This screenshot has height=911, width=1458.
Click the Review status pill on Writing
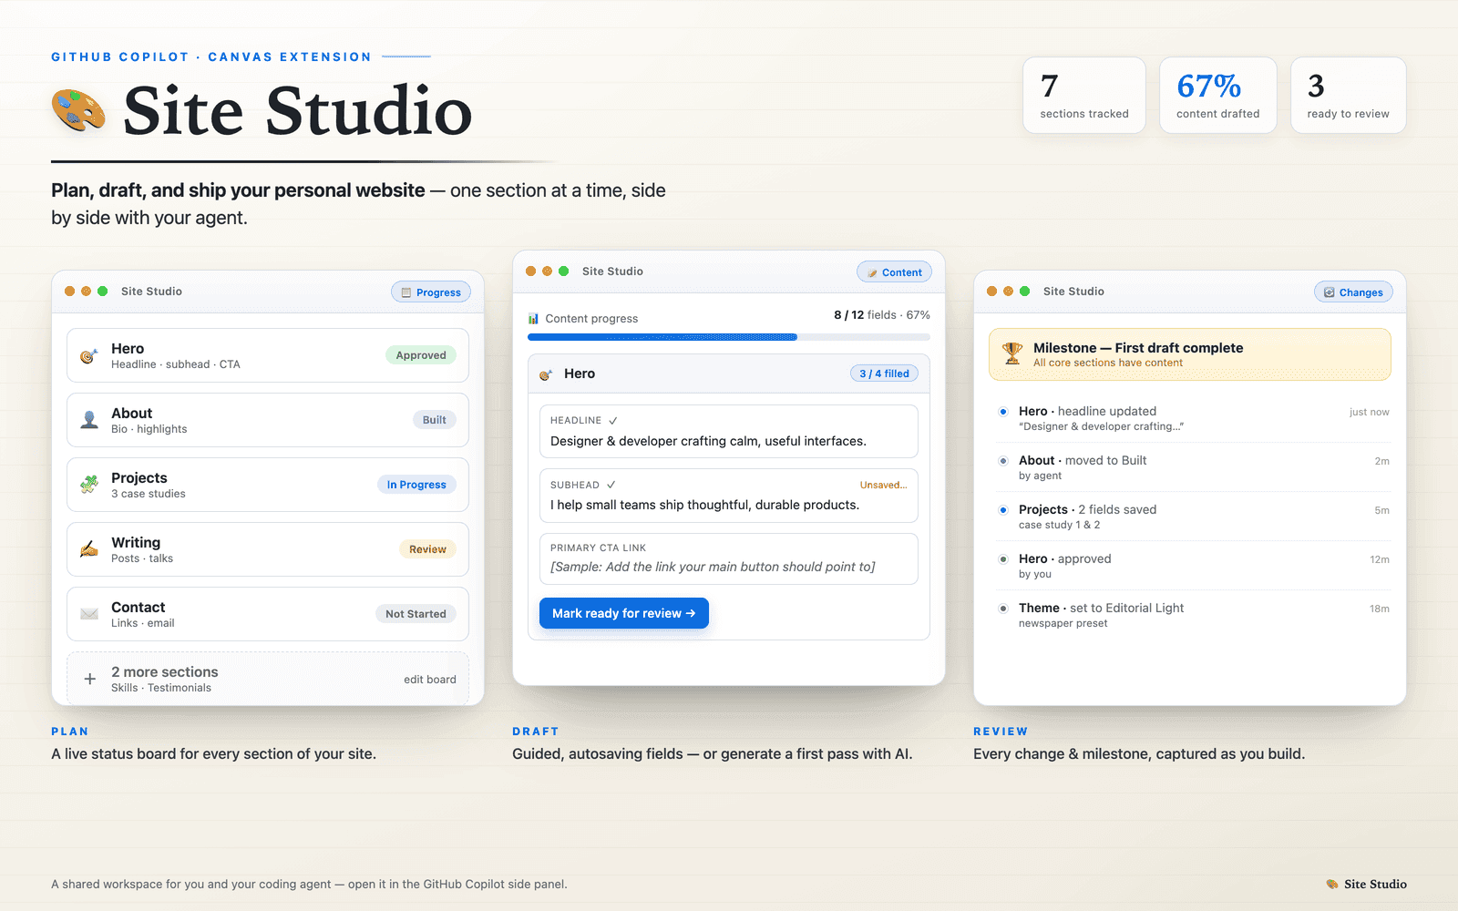click(427, 549)
